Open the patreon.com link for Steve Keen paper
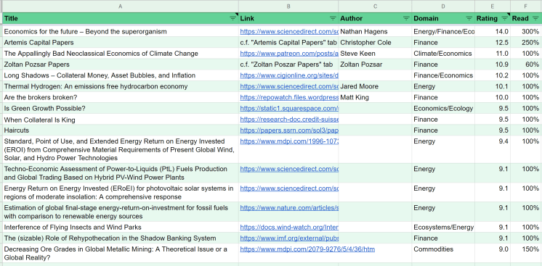Viewport: 542px width, 266px height. (x=289, y=54)
